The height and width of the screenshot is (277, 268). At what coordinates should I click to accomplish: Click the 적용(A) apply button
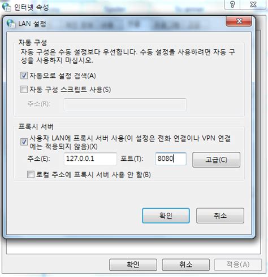point(238,265)
